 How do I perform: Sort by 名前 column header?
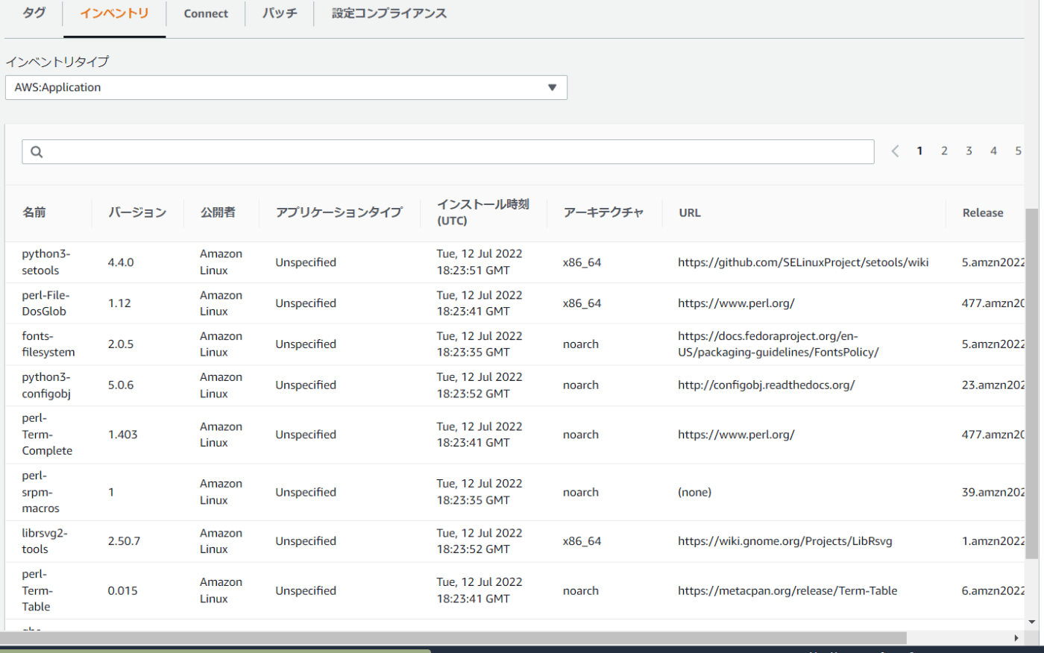tap(34, 212)
